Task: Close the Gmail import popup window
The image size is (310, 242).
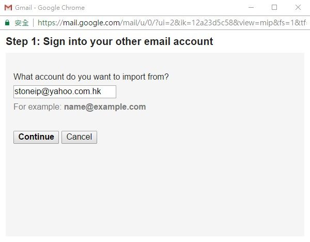Action: point(298,8)
